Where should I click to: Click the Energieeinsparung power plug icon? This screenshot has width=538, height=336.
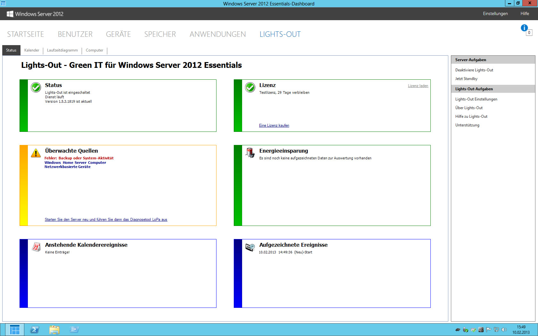point(250,153)
